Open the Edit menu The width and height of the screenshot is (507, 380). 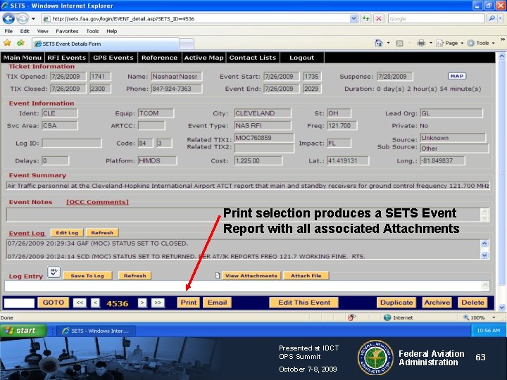(x=25, y=31)
